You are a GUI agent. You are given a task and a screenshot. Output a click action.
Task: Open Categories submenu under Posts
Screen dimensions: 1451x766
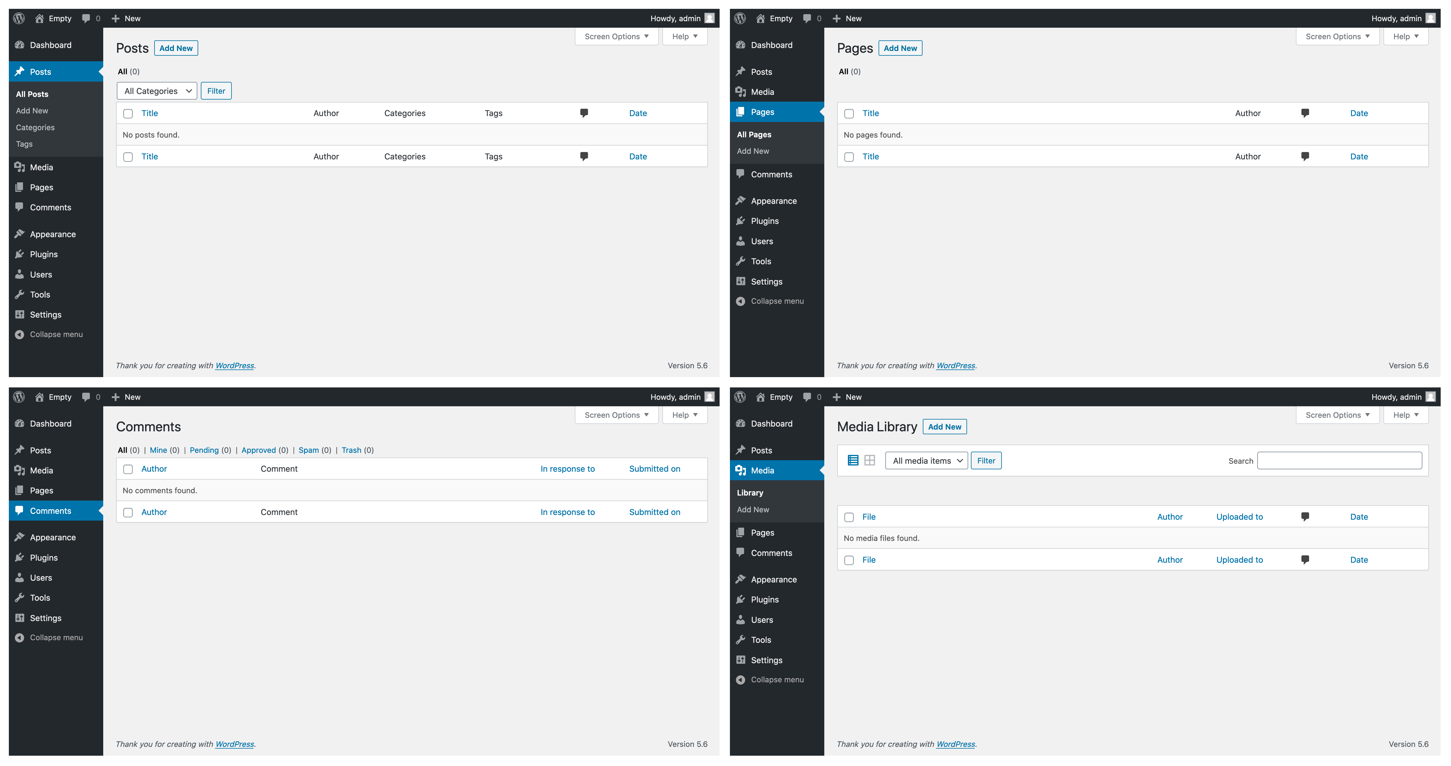(35, 127)
